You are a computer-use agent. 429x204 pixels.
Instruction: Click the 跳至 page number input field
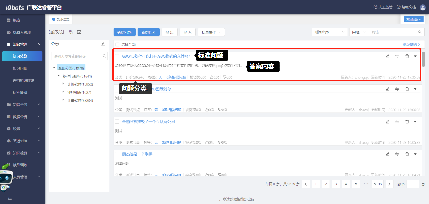413,184
